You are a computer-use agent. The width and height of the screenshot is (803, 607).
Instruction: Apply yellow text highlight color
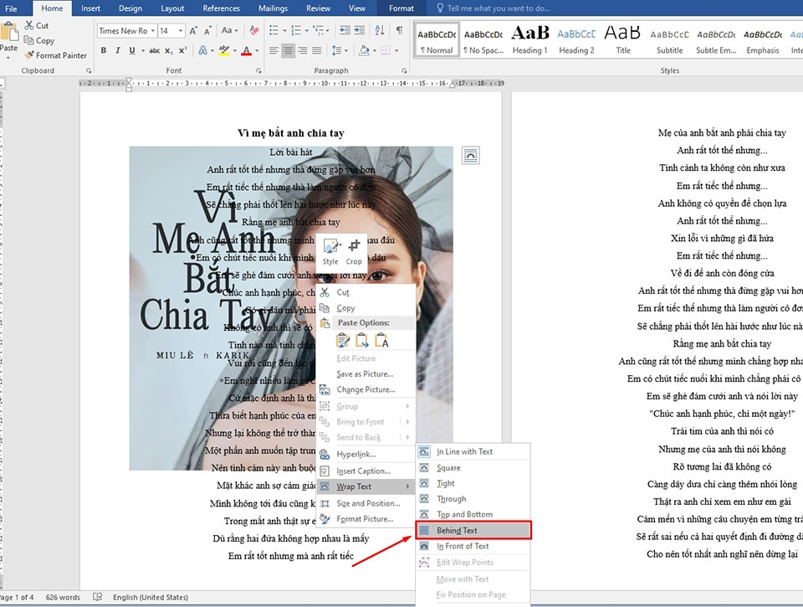[224, 50]
